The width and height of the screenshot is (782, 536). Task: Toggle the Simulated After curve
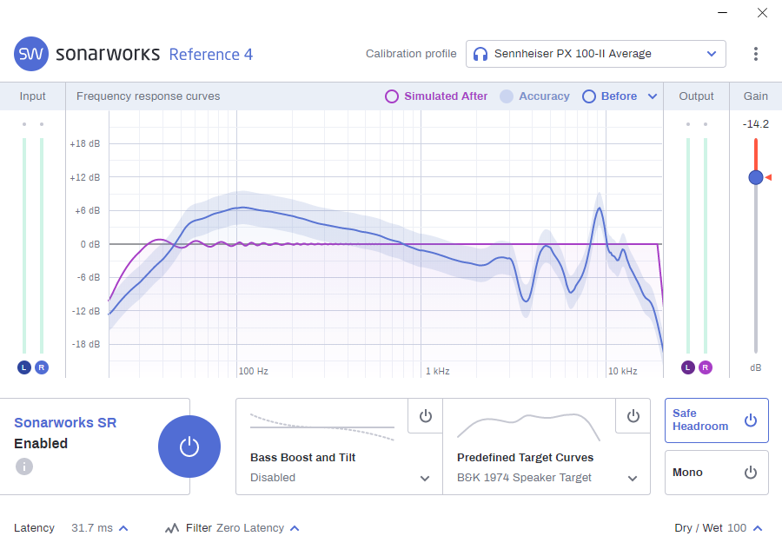tap(436, 96)
